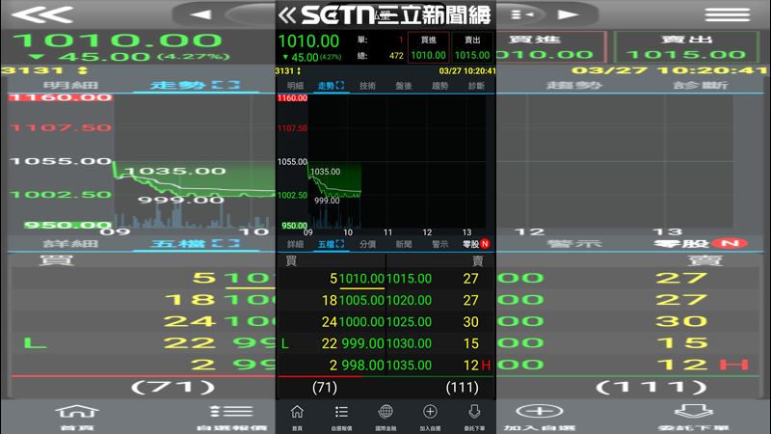Tap the double-chevron back icon beside SETN logo

click(286, 15)
